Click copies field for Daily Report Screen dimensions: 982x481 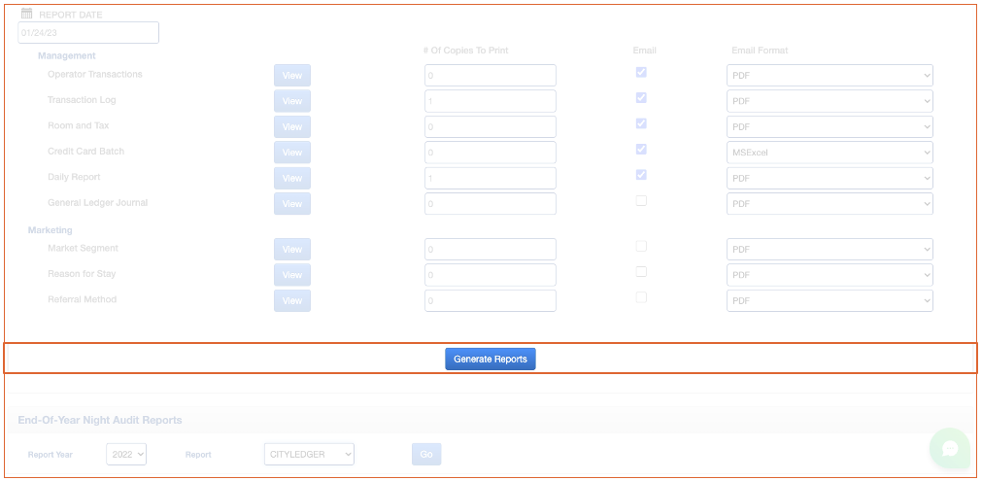click(490, 178)
